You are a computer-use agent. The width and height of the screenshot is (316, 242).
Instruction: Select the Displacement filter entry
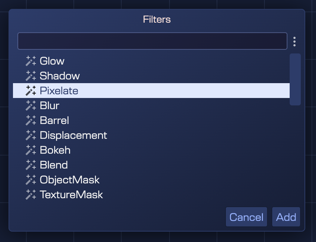click(73, 135)
